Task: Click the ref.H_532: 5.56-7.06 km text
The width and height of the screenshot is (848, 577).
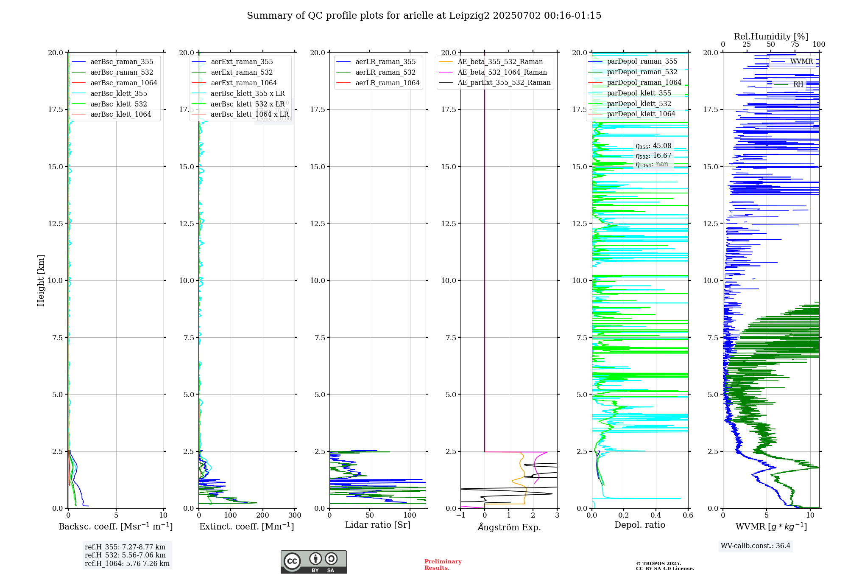Action: [125, 555]
